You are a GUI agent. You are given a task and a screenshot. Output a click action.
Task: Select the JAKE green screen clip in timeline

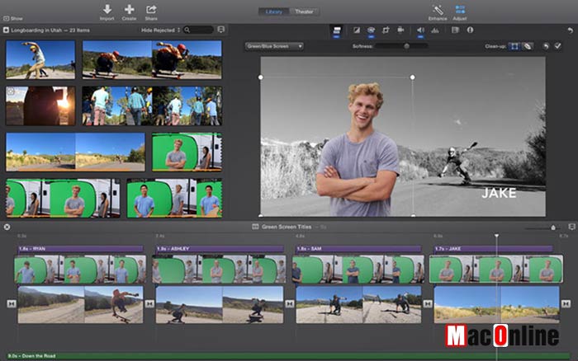pyautogui.click(x=495, y=270)
